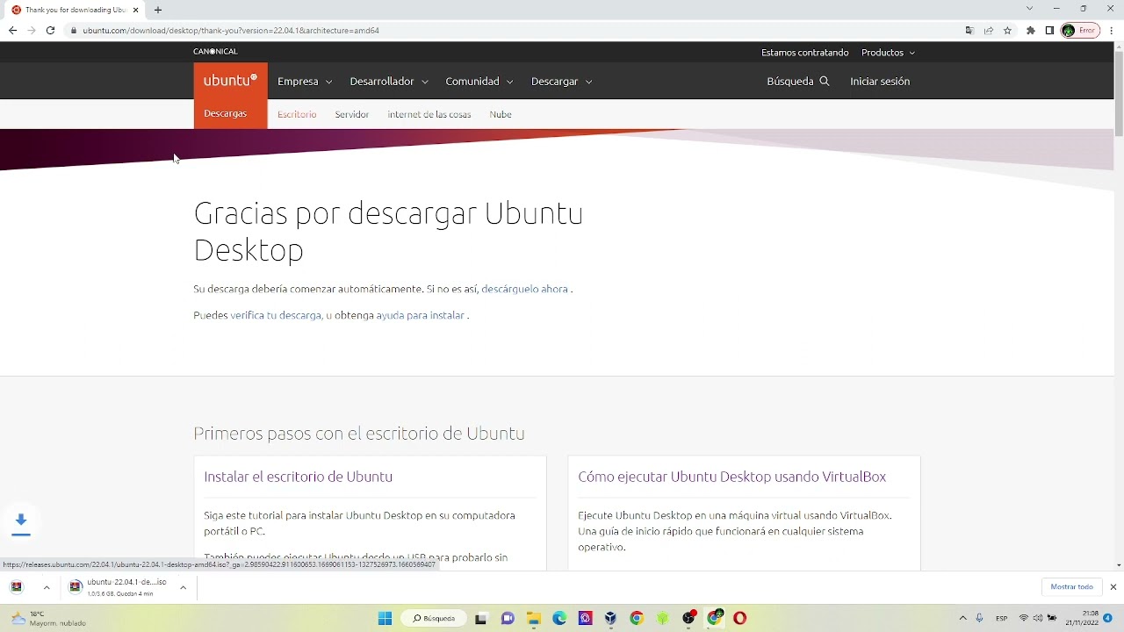This screenshot has width=1124, height=632.
Task: Click the microphone tray icon
Action: 980,618
